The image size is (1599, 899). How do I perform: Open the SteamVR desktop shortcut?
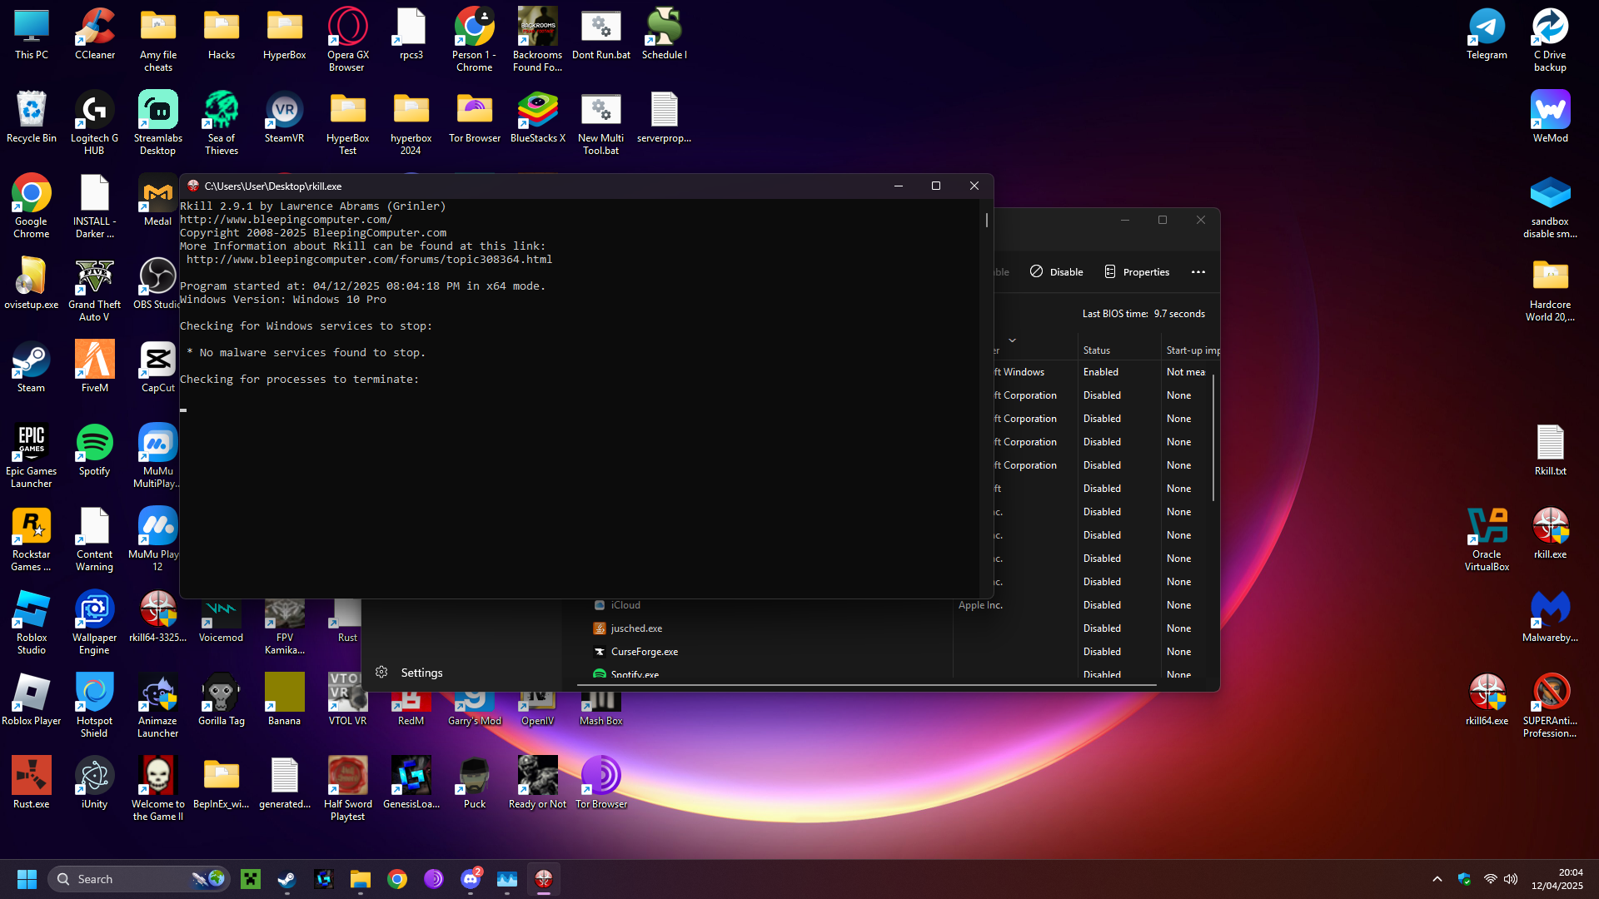[284, 117]
